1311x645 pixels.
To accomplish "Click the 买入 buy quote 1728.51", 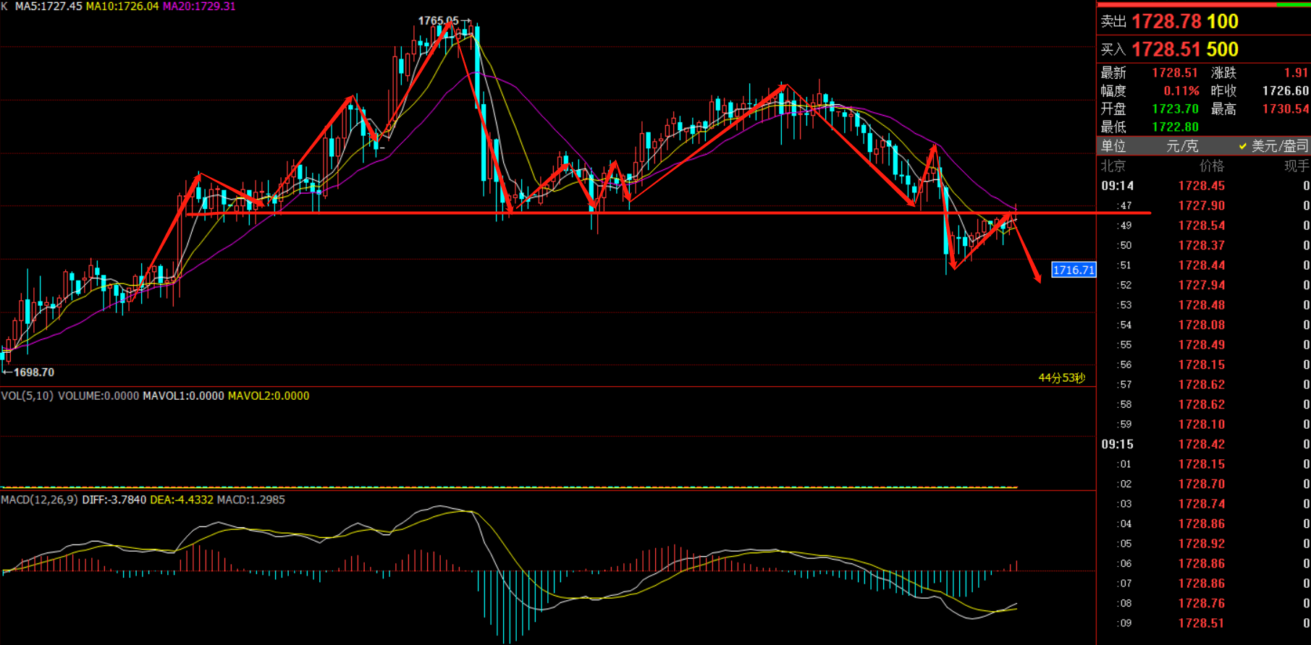I will coord(1165,49).
